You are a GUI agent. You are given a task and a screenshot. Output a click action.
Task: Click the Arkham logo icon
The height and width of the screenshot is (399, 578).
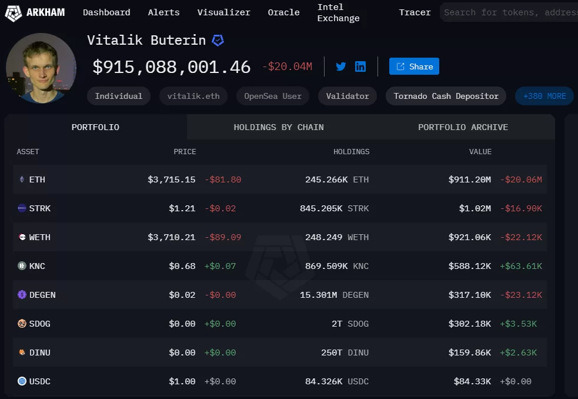13,12
